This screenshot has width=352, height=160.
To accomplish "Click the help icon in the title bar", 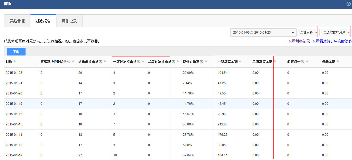I will [349, 4].
